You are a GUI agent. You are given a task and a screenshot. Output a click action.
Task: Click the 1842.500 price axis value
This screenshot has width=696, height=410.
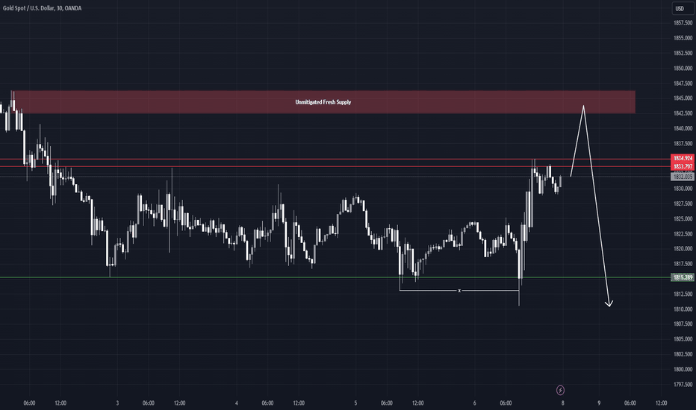click(683, 113)
